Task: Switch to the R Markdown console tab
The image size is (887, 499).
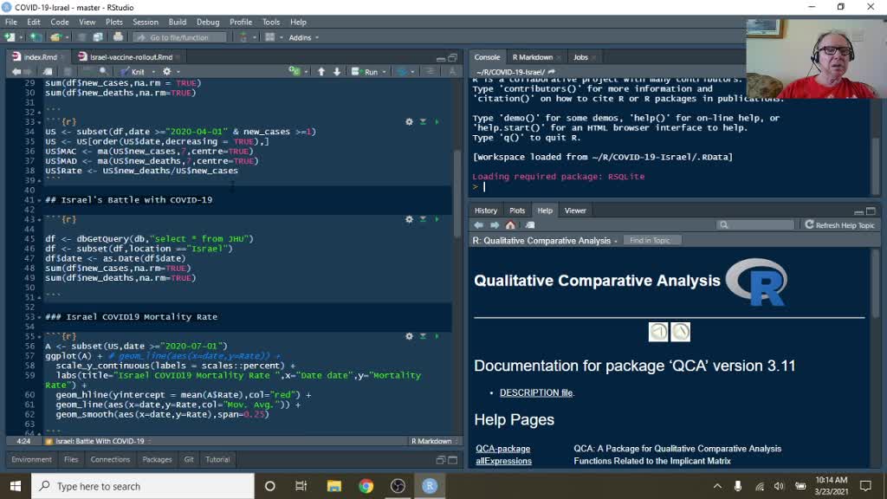Action: click(533, 57)
